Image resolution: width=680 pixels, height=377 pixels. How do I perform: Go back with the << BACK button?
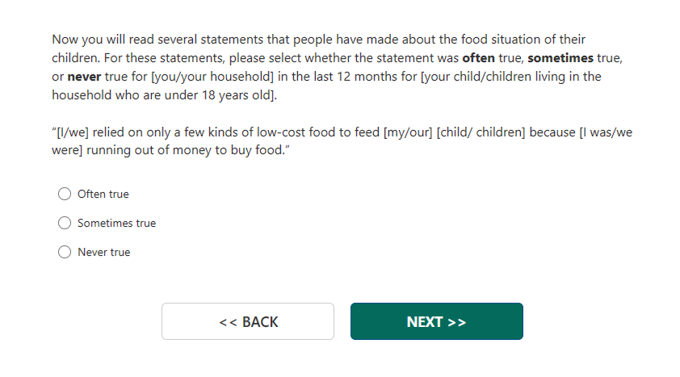click(x=247, y=321)
